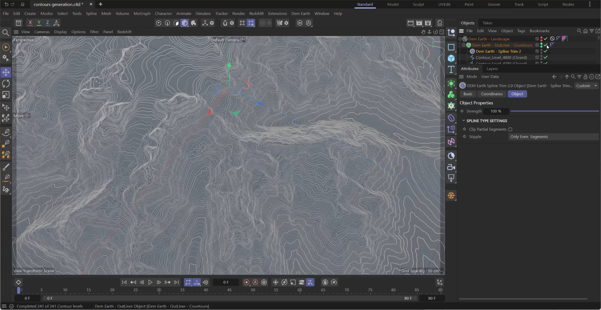Collapse the Dem Earth - OutLiner - Countours node
Image resolution: width=601 pixels, height=310 pixels.
463,45
